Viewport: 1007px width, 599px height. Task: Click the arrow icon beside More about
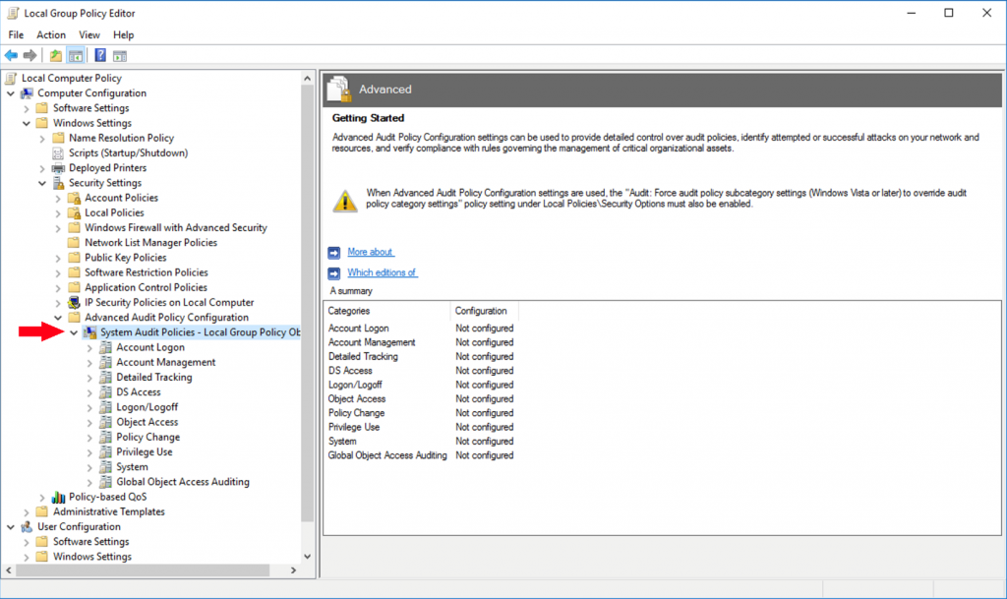(x=334, y=252)
